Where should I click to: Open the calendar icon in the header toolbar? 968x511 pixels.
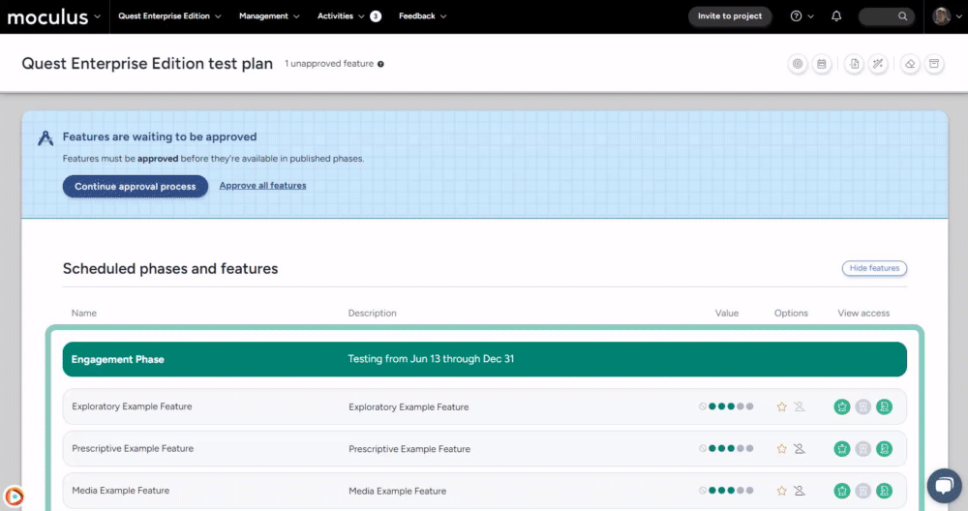click(822, 64)
